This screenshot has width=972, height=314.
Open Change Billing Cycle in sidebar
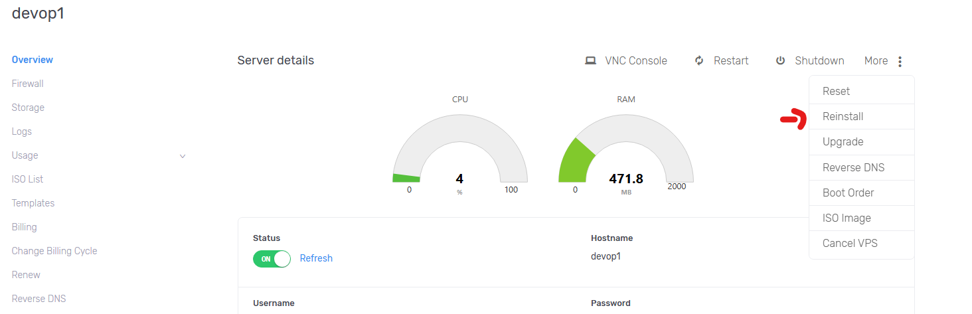54,251
